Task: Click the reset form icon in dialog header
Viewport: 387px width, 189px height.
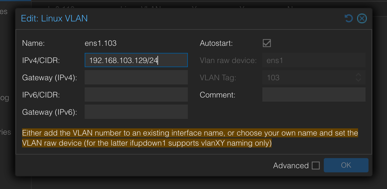Action: (349, 19)
